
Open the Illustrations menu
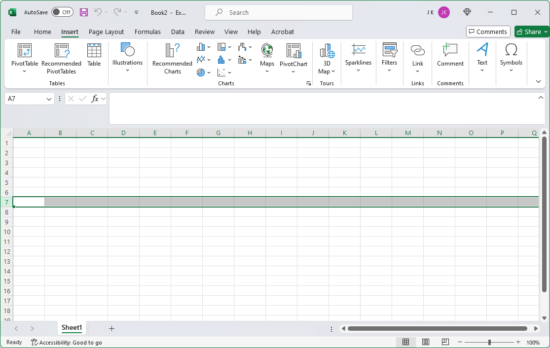click(x=127, y=58)
